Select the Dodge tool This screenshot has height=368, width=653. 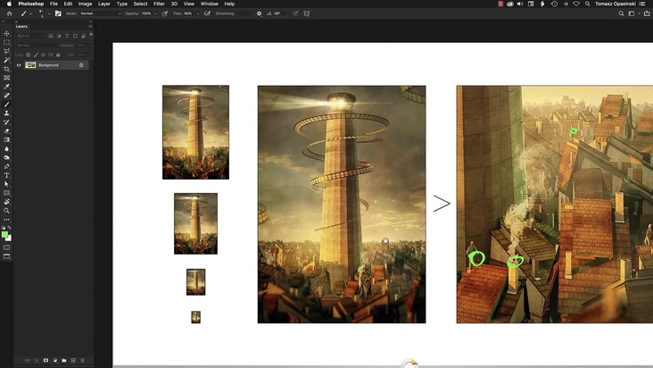click(x=6, y=157)
